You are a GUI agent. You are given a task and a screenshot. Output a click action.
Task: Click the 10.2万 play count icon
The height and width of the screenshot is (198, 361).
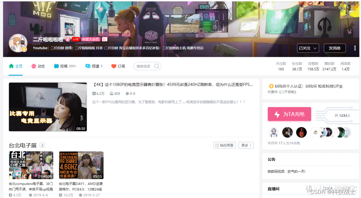pos(61,195)
